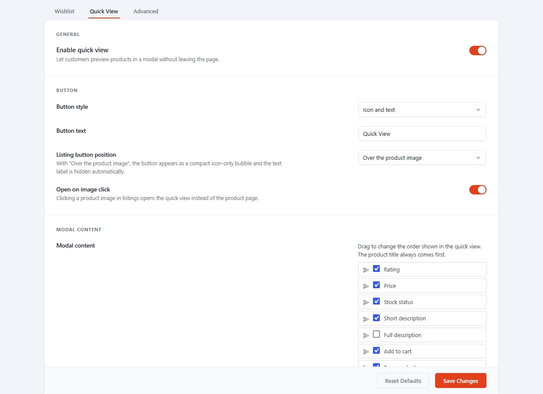Click the drag handle for Stock status
The width and height of the screenshot is (543, 394).
[x=366, y=302]
